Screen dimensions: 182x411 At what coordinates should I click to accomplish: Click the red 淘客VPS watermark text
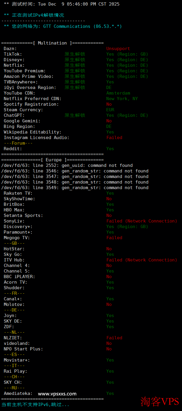[x=160, y=401]
